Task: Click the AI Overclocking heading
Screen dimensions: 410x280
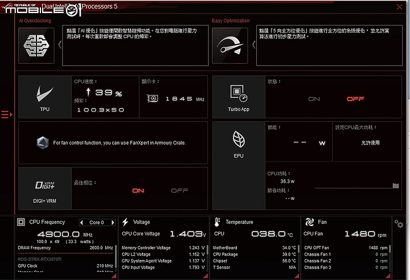Action: tap(35, 20)
